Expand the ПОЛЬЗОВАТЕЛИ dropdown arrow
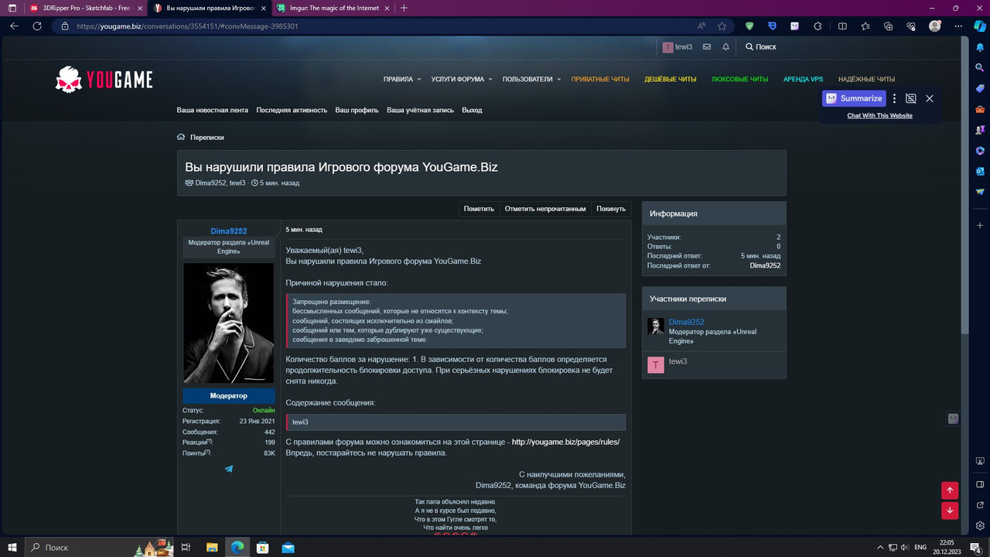 (559, 79)
